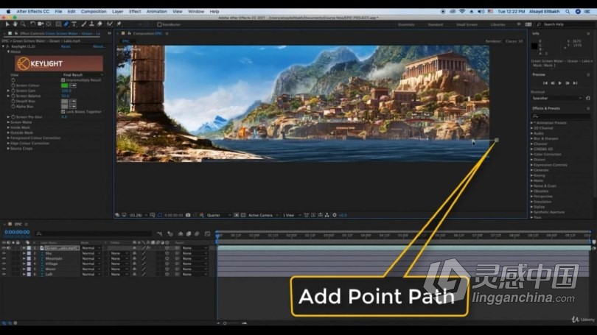Image resolution: width=597 pixels, height=335 pixels.
Task: Toggle Unpremultiply Result checkbox
Action: (63, 80)
